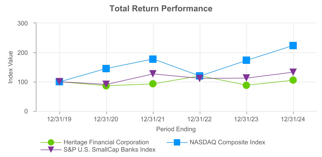Click S&P purple triangle at 12/31/21
This screenshot has width=322, height=157.
click(x=153, y=74)
